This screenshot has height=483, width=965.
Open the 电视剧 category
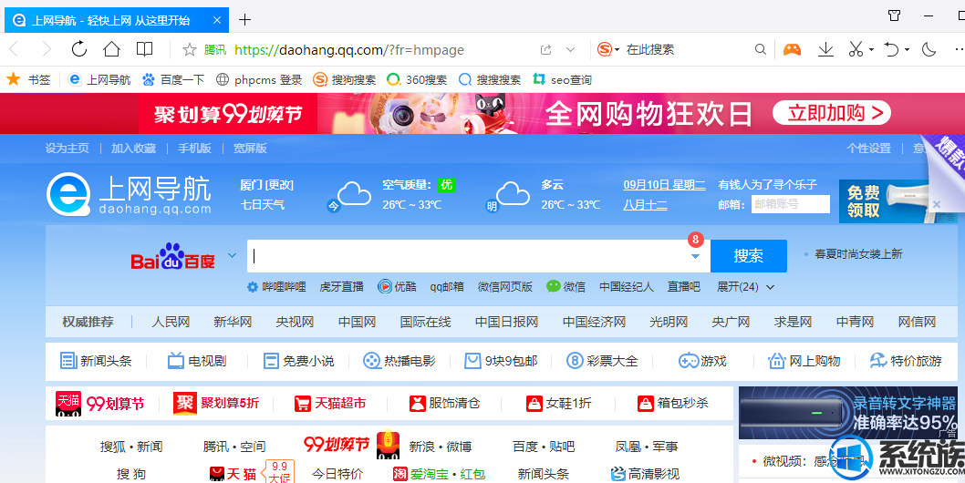(x=197, y=361)
